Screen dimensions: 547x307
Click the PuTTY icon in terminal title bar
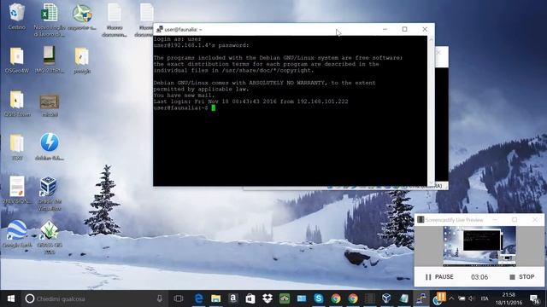(160, 29)
